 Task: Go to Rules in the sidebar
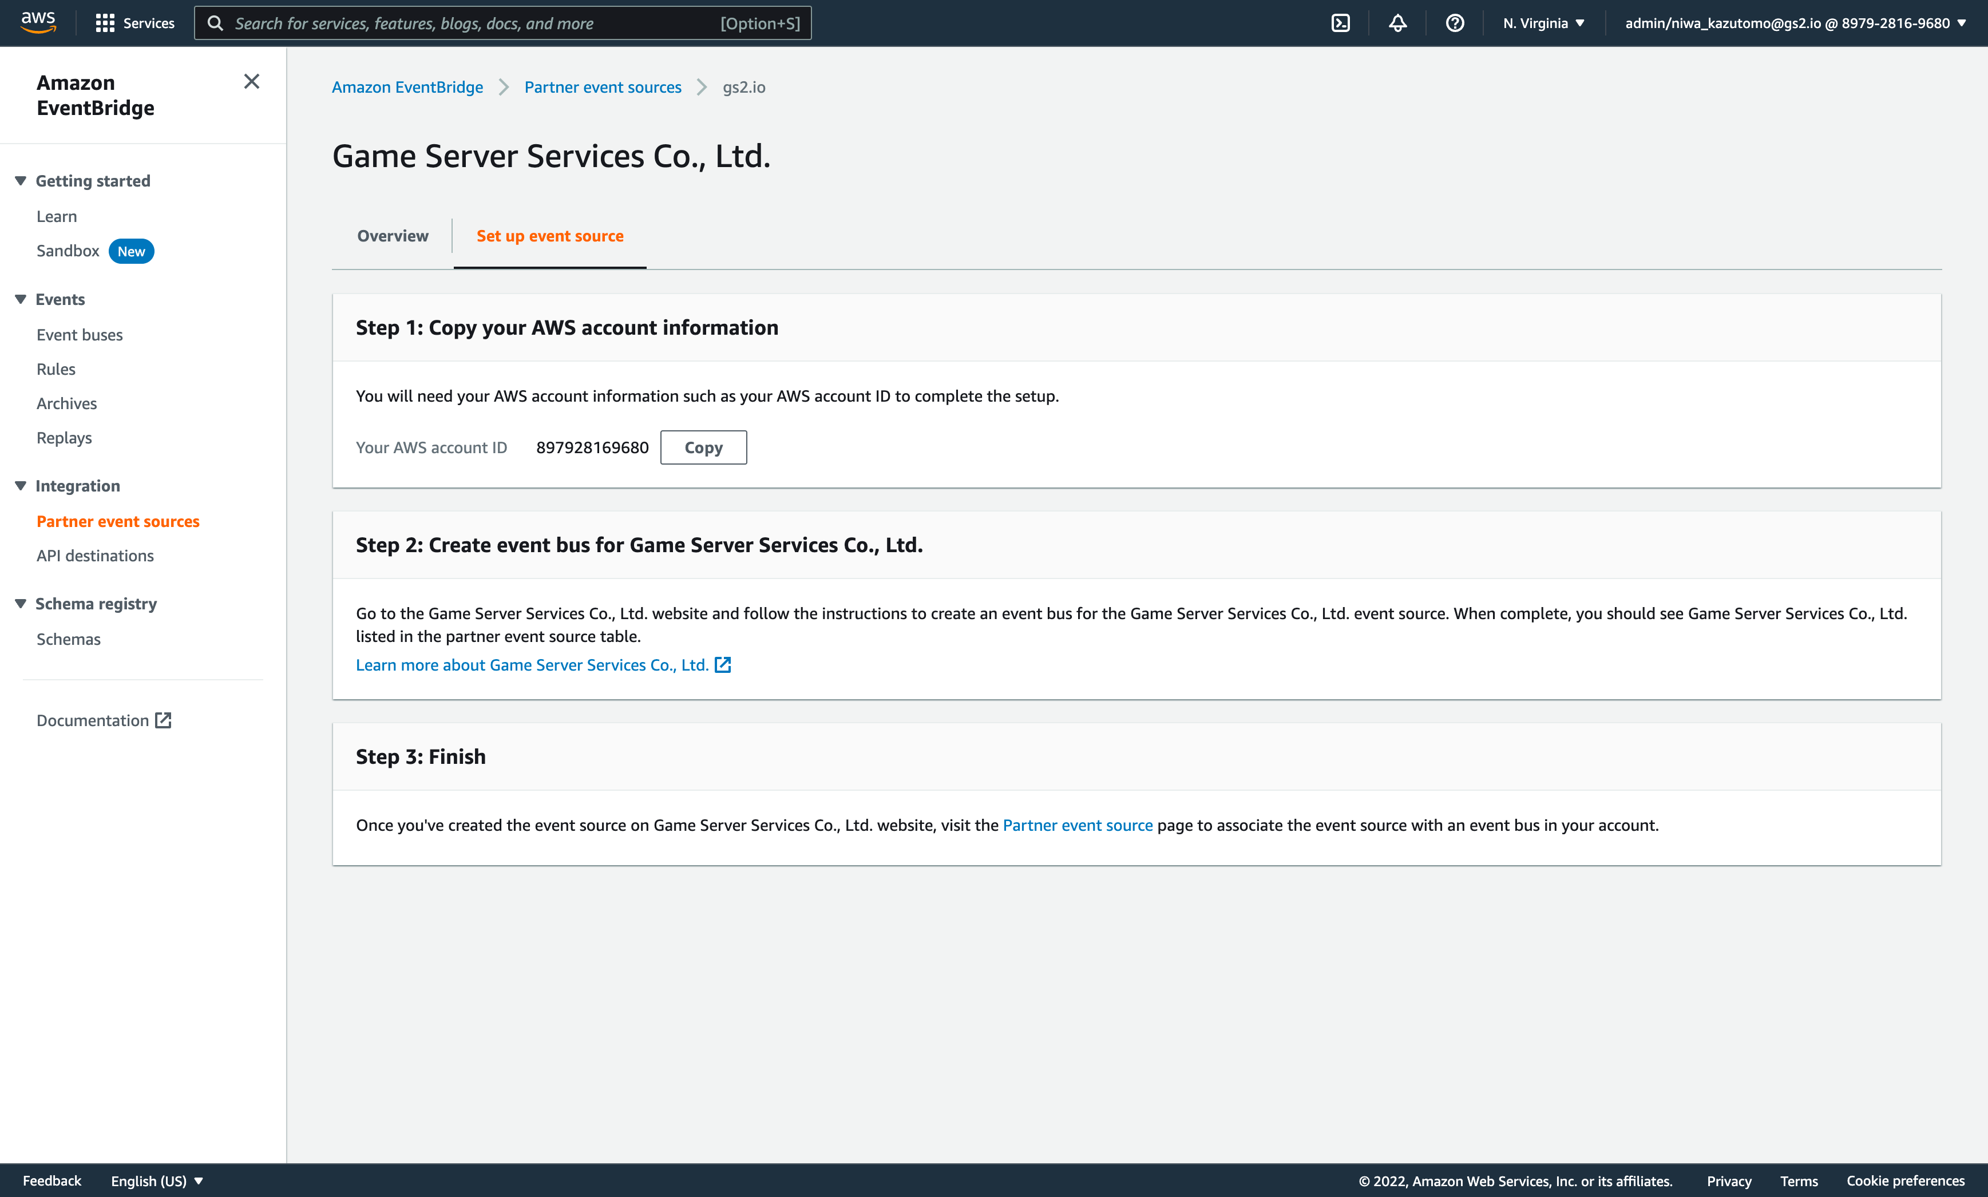point(56,370)
